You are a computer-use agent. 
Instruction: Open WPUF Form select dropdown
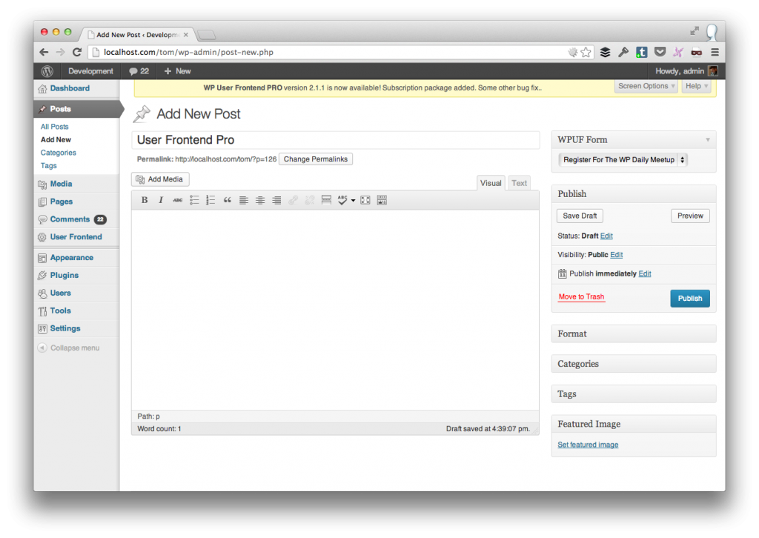623,159
